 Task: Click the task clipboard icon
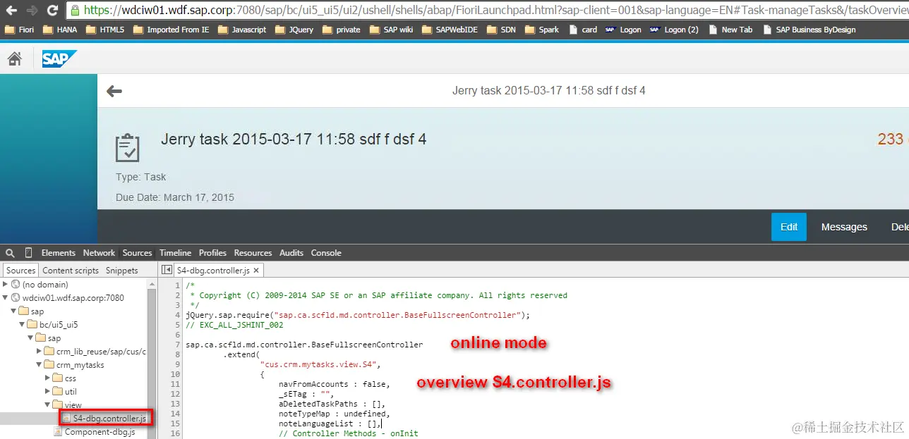pos(127,147)
